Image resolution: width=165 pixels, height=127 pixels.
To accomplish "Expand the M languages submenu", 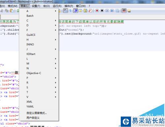I will click(39, 63).
